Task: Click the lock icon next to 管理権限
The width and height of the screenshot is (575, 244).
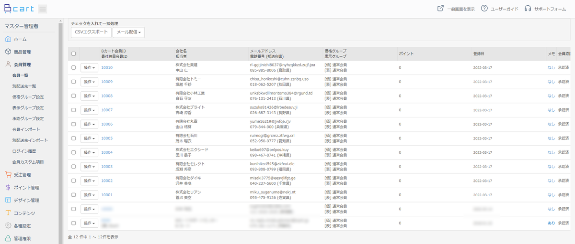Action: coord(8,238)
